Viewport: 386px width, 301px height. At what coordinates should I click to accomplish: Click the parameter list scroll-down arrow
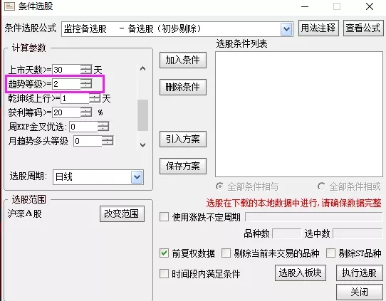[142, 145]
